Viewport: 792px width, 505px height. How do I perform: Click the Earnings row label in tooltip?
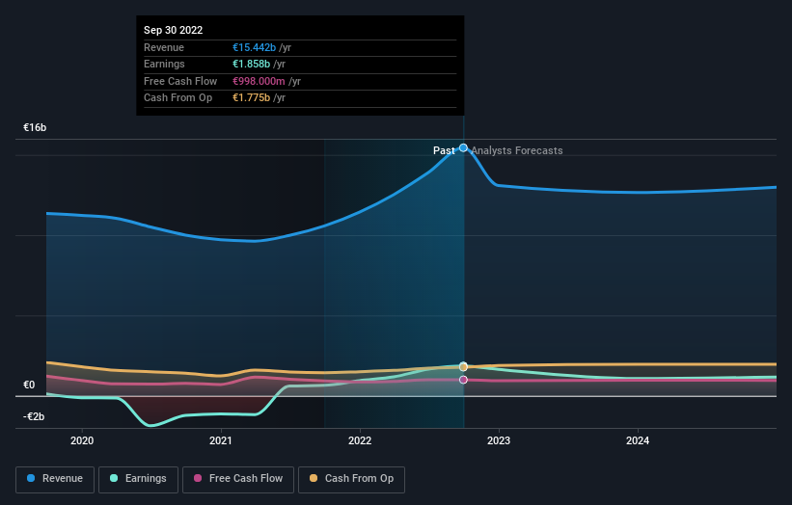coord(164,64)
